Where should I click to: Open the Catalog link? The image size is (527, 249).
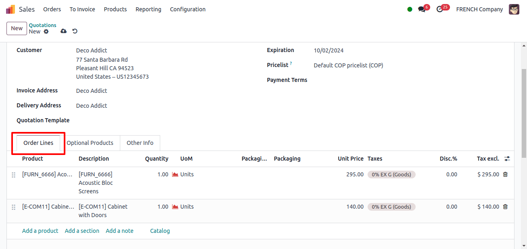(x=160, y=231)
